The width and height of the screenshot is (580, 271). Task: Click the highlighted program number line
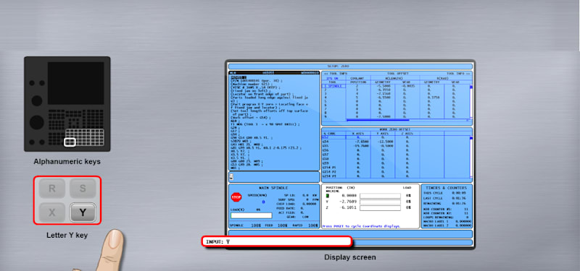[x=239, y=77]
